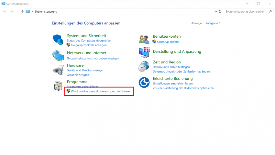Click the Systemsteuerung durchsuchen search field
This screenshot has width=275, height=155.
tap(245, 11)
